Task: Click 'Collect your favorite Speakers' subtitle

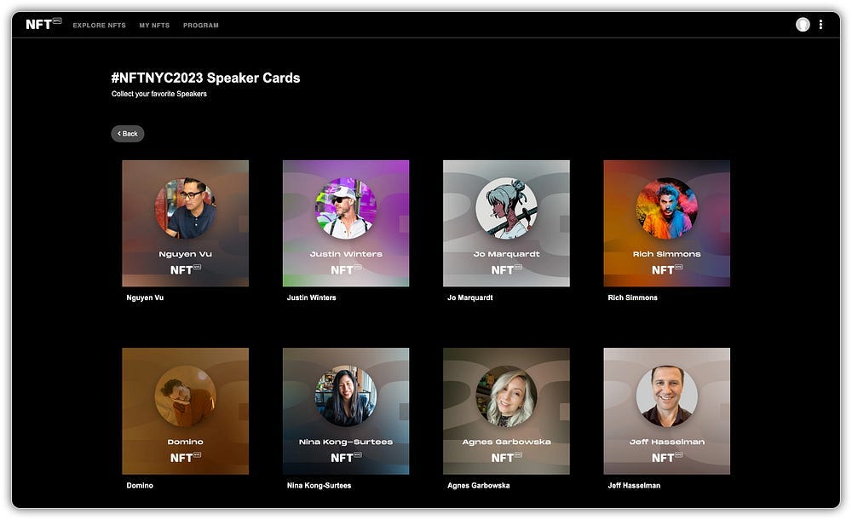Action: point(159,94)
